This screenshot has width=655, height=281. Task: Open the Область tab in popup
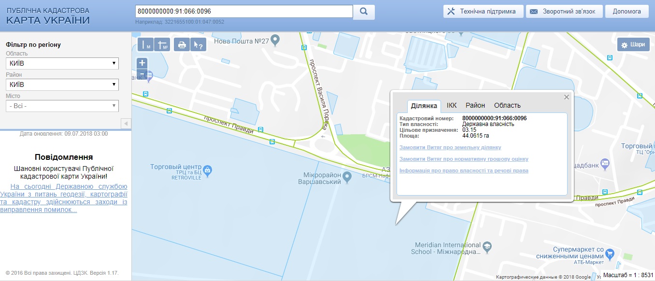[507, 105]
